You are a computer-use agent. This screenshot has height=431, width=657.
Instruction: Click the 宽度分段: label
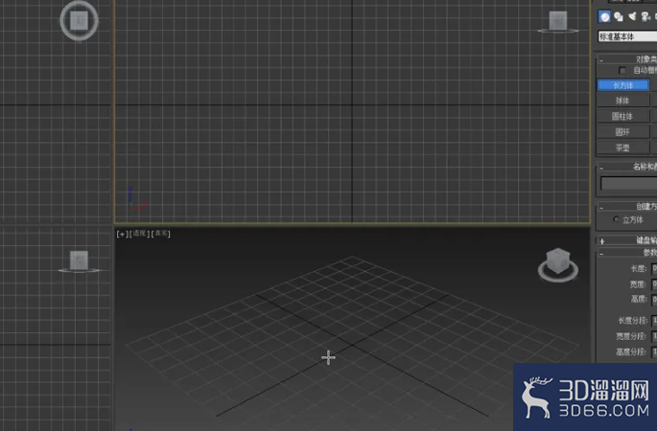point(631,336)
